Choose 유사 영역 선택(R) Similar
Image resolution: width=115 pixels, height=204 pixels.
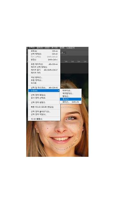click(x=44, y=98)
